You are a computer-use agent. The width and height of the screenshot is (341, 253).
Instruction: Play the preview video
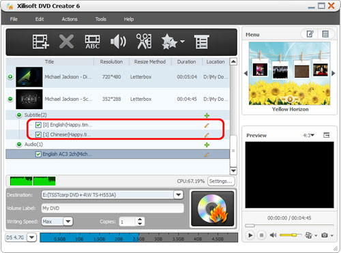[250, 235]
